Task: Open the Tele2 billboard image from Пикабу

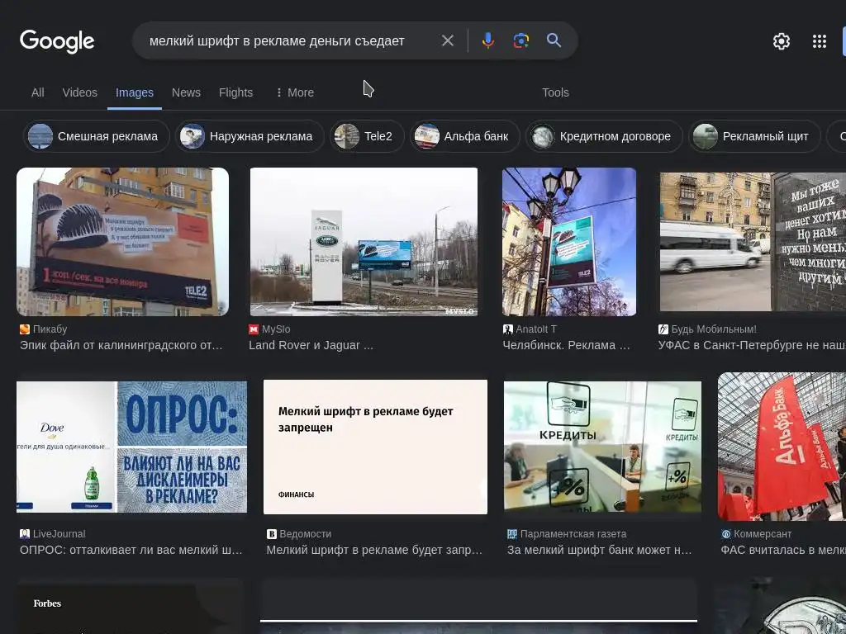Action: [122, 242]
